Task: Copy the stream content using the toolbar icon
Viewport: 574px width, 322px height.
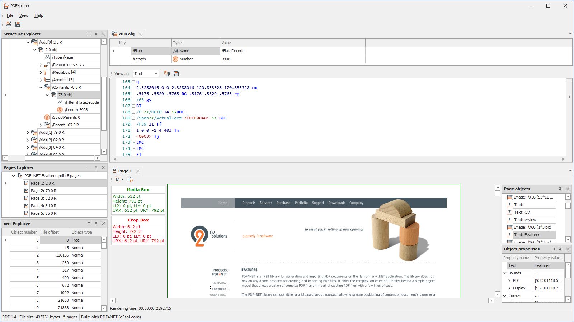Action: click(x=167, y=74)
